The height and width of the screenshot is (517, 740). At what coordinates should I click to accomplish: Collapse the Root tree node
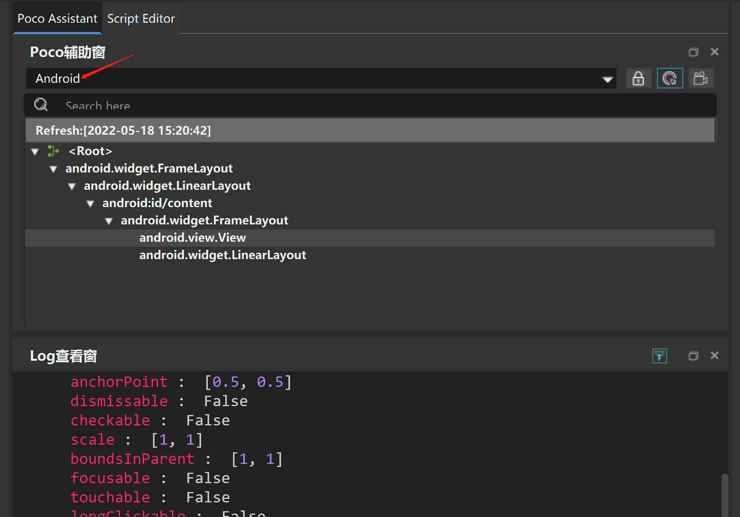tap(35, 152)
